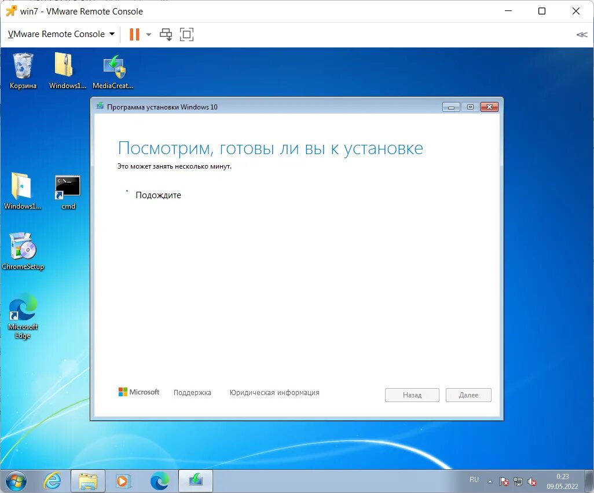Select the Microsoft Edge desktop shortcut
The width and height of the screenshot is (594, 493).
(x=23, y=316)
